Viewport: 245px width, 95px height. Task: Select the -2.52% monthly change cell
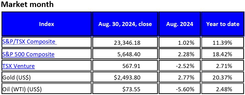179,66
